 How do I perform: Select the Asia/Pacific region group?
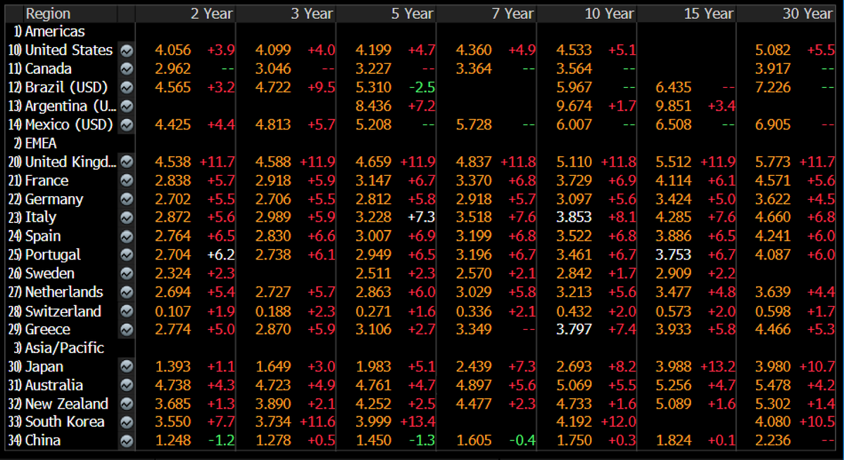65,348
